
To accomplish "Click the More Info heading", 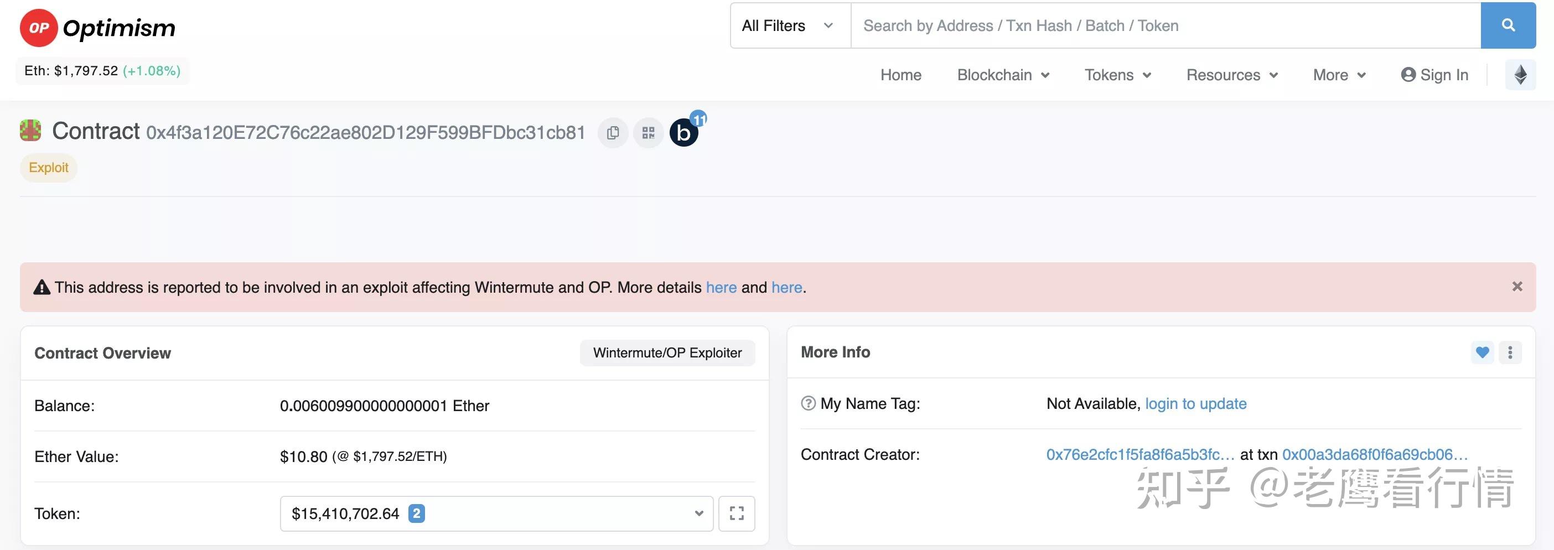I will [x=836, y=352].
